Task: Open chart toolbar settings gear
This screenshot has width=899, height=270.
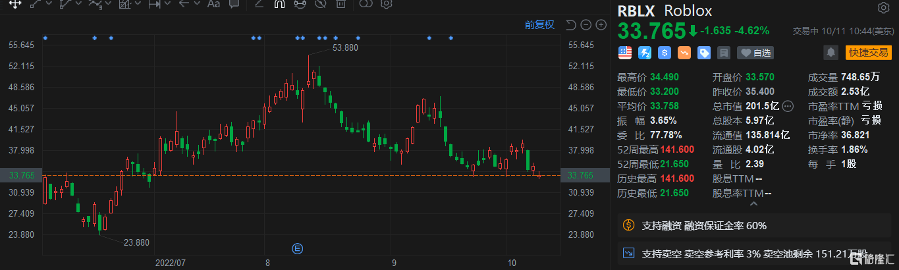Action: [x=386, y=4]
